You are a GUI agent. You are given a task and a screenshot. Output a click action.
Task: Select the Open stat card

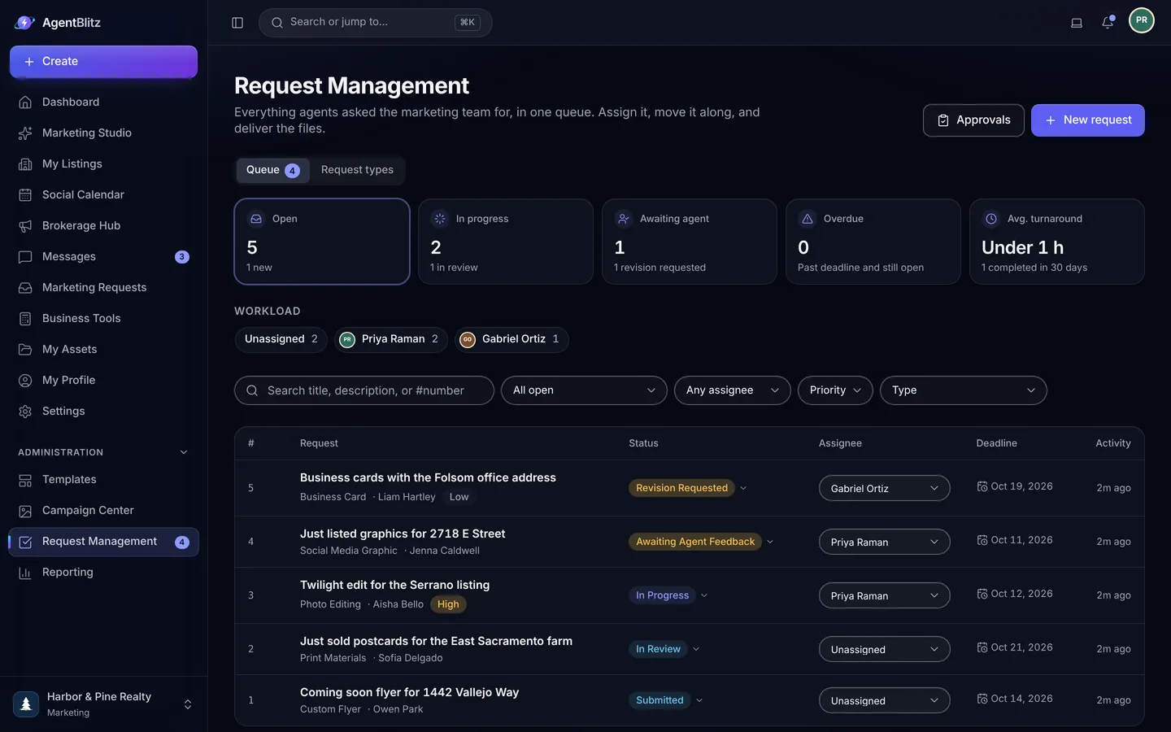pos(322,242)
